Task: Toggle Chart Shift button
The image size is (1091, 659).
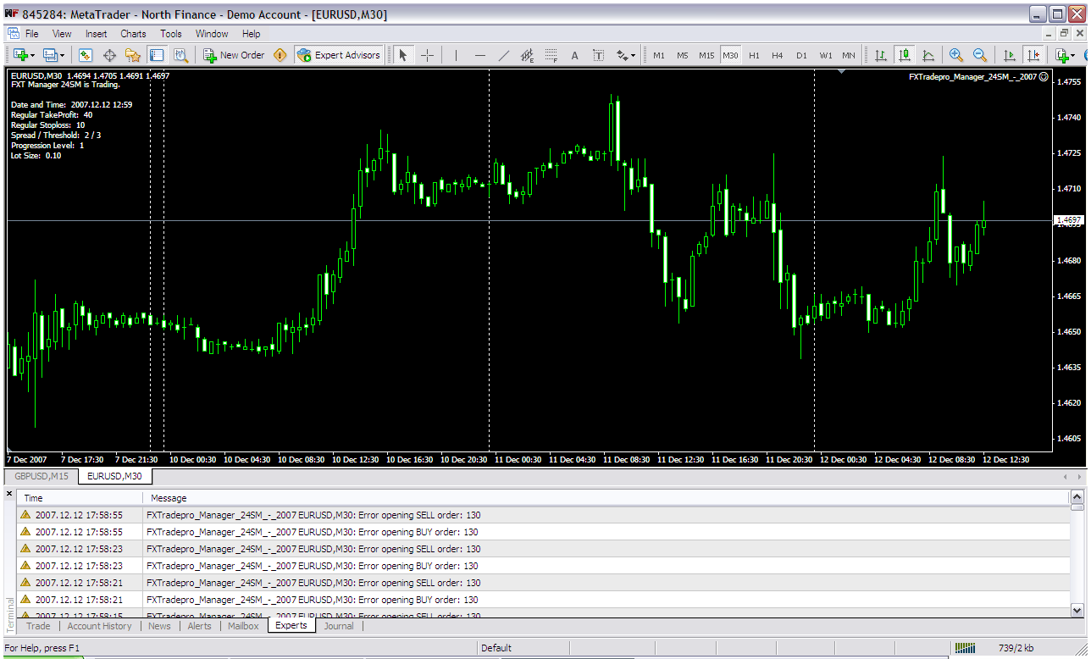Action: coord(1033,55)
